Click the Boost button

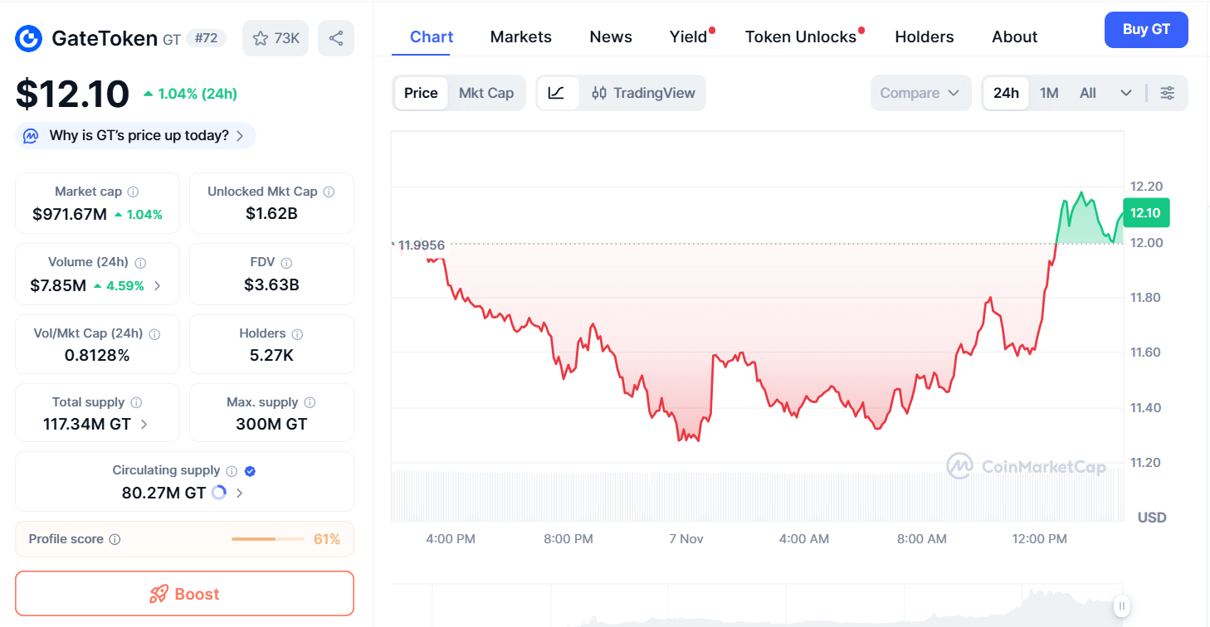(184, 593)
